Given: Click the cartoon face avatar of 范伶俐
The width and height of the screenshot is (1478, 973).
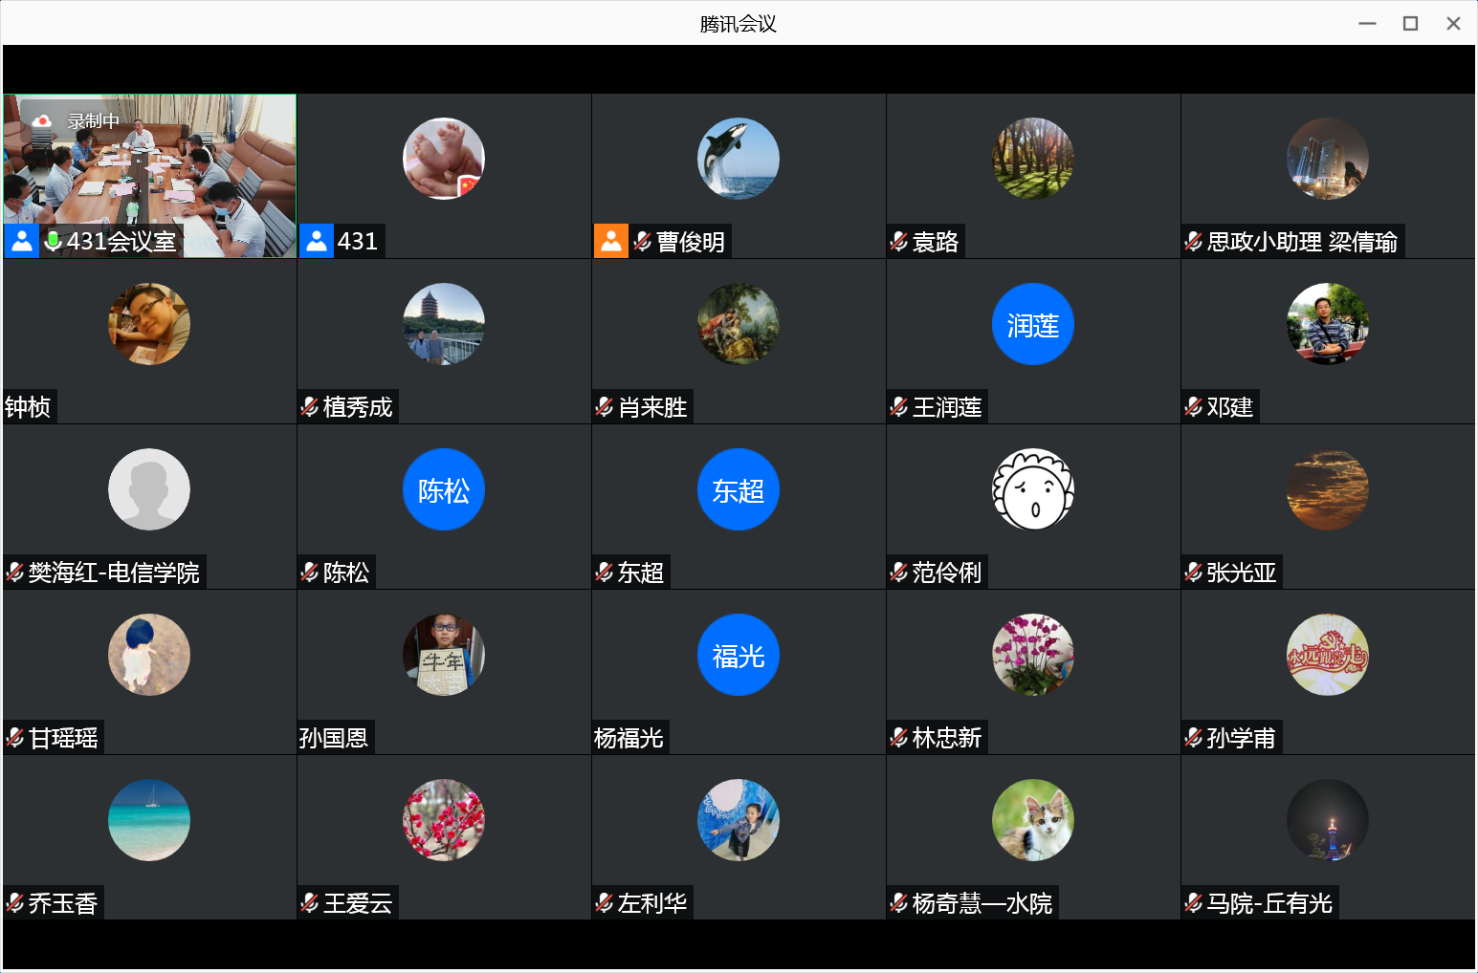Looking at the screenshot, I should tap(1032, 489).
